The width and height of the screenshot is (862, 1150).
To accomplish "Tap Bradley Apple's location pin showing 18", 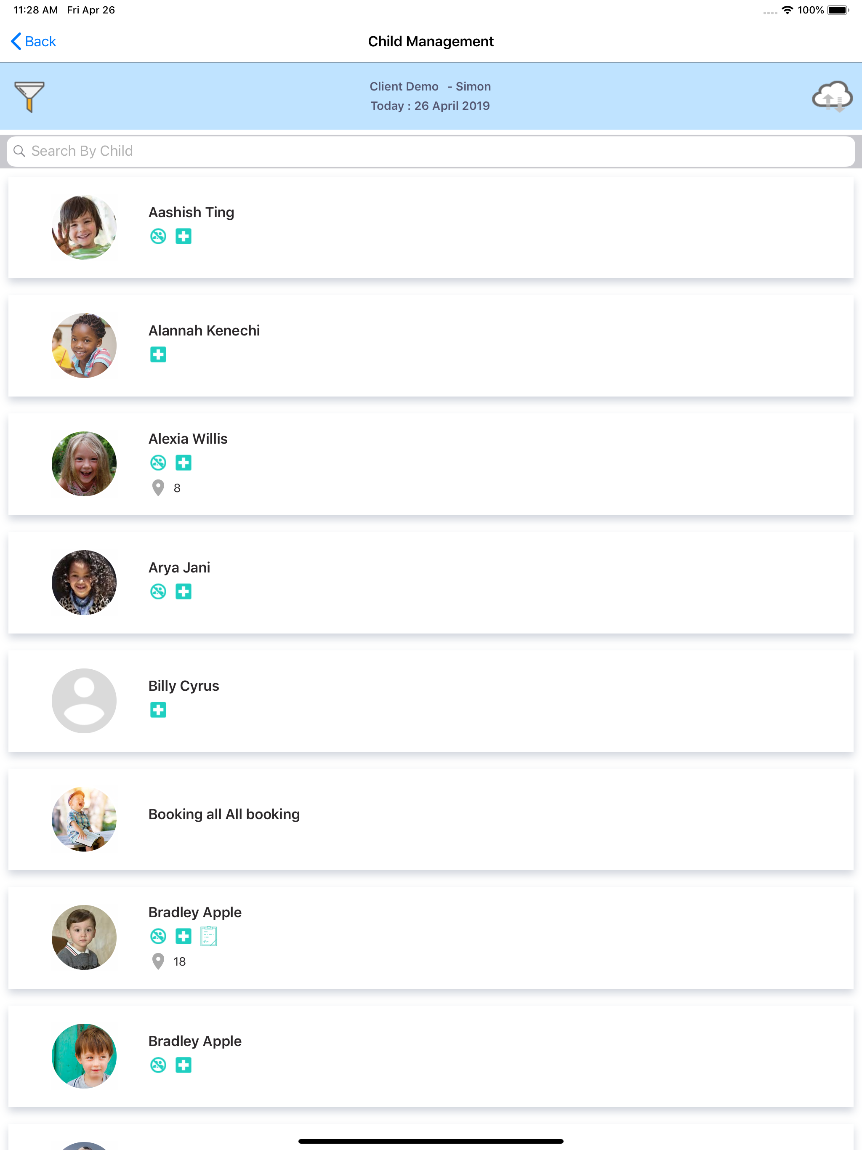I will (x=158, y=961).
